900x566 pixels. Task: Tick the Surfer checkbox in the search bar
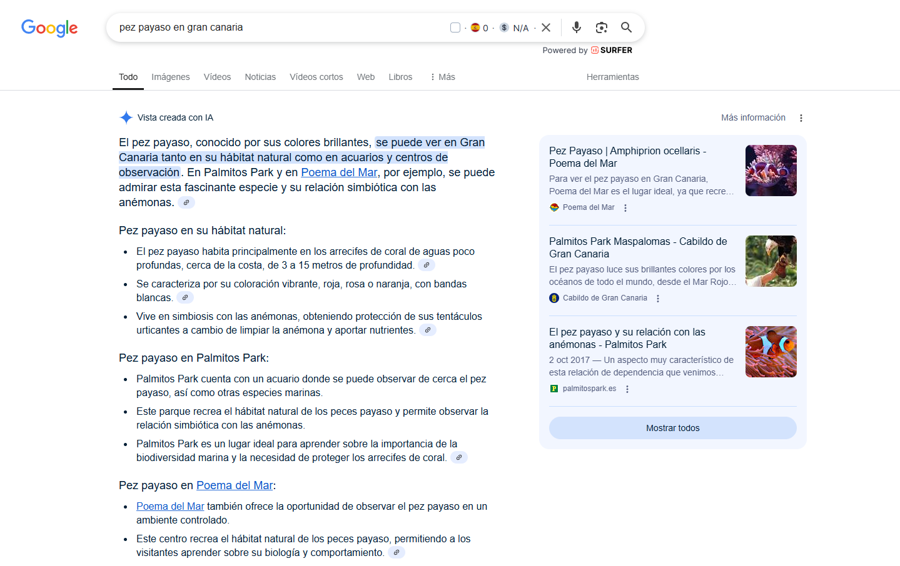pos(455,27)
